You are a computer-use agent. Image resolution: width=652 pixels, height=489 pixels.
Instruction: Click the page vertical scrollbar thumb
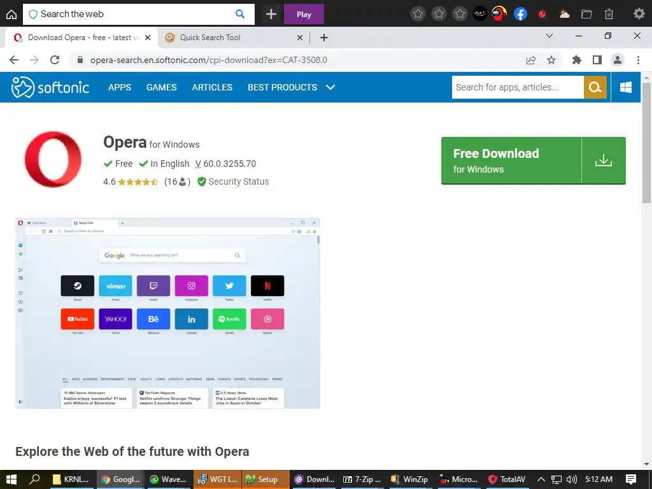646,143
